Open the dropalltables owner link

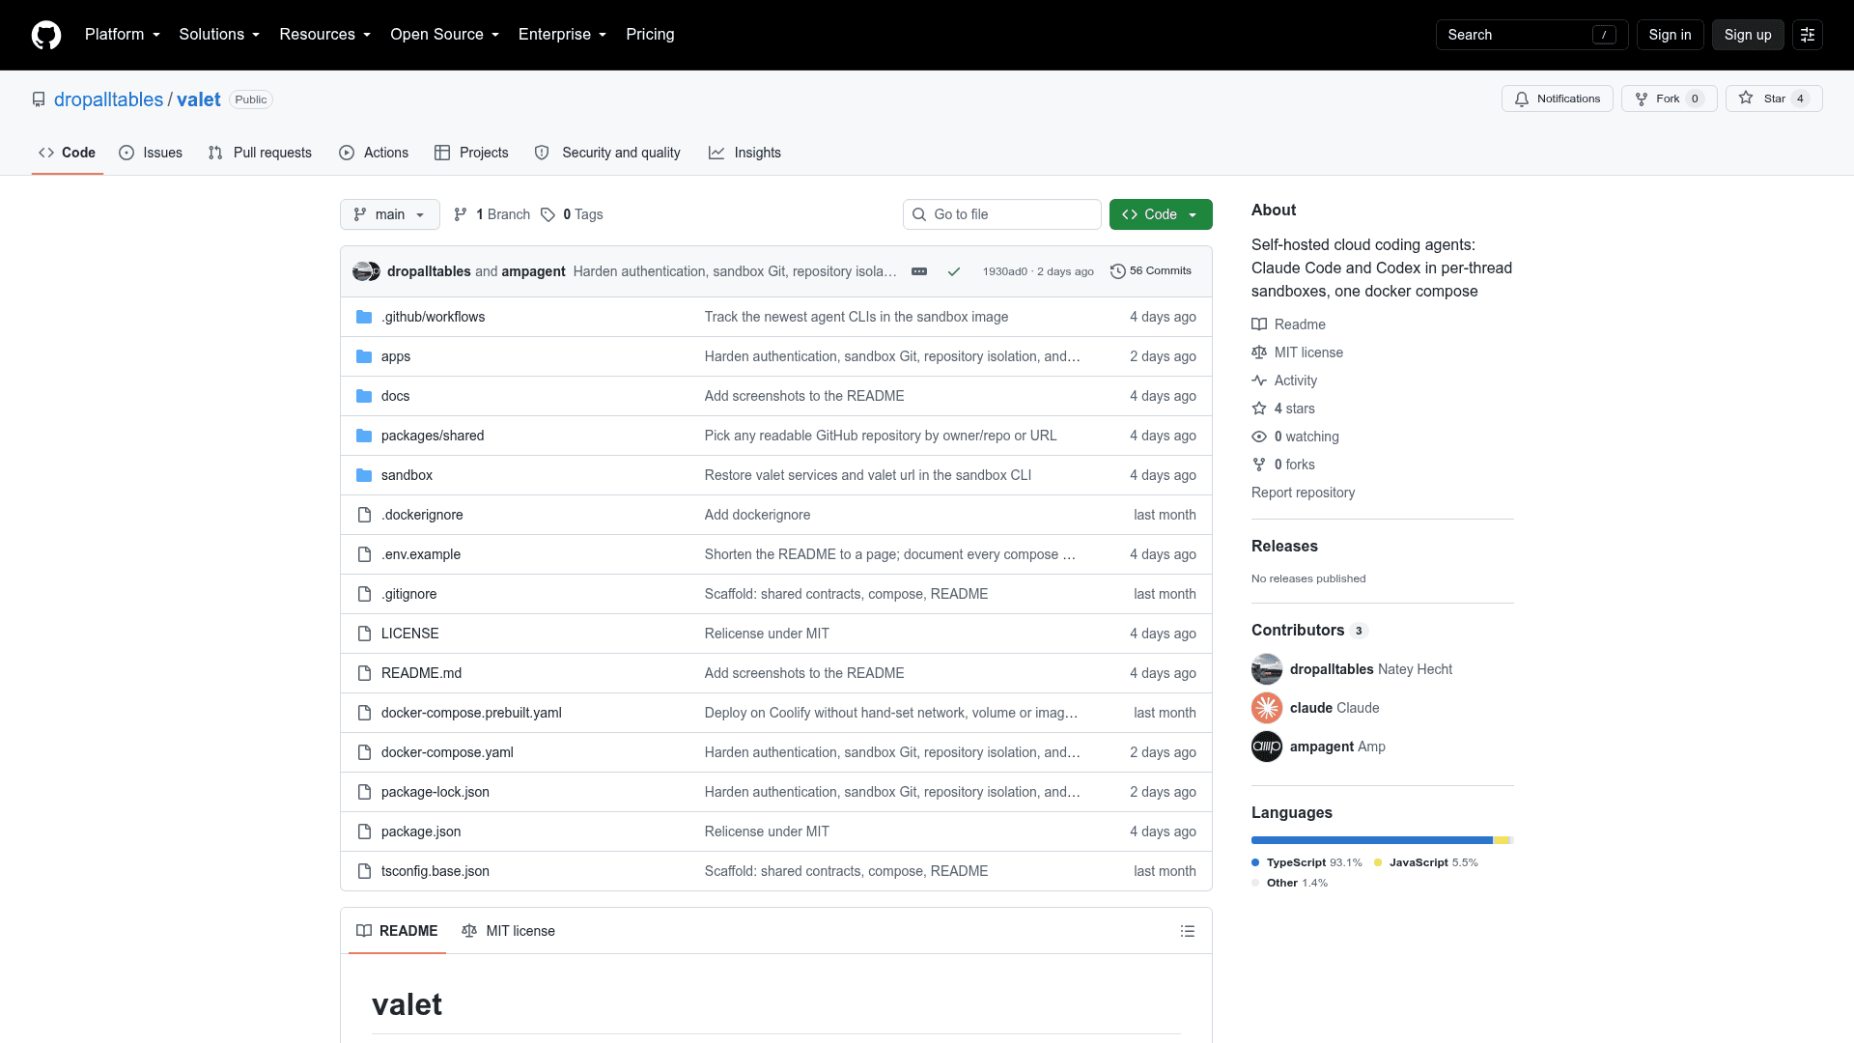(x=108, y=99)
